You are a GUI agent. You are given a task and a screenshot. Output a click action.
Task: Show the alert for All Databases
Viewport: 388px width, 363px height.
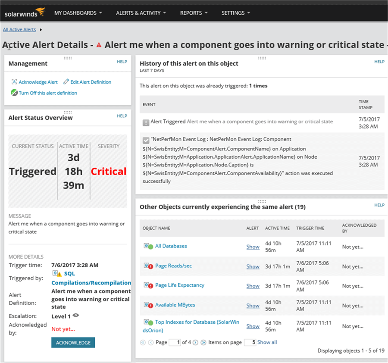(x=253, y=247)
